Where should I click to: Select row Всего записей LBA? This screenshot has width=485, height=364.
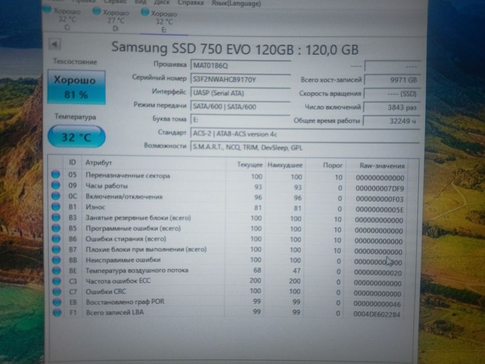click(228, 313)
